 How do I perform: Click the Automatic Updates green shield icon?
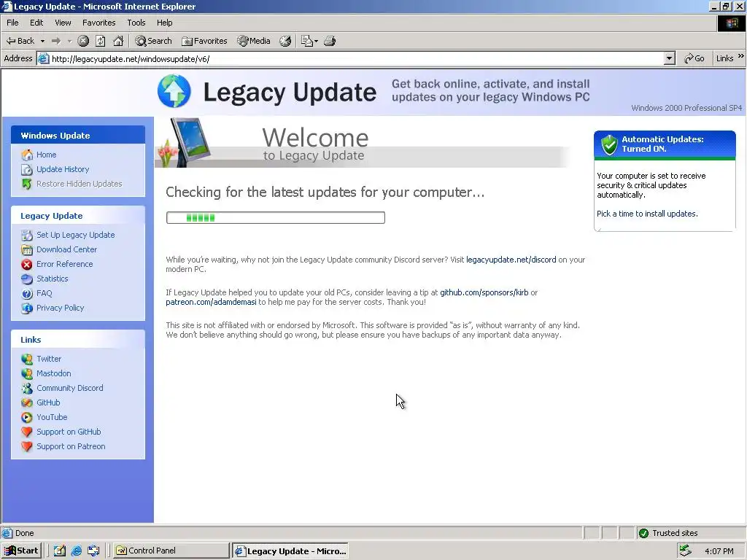609,144
